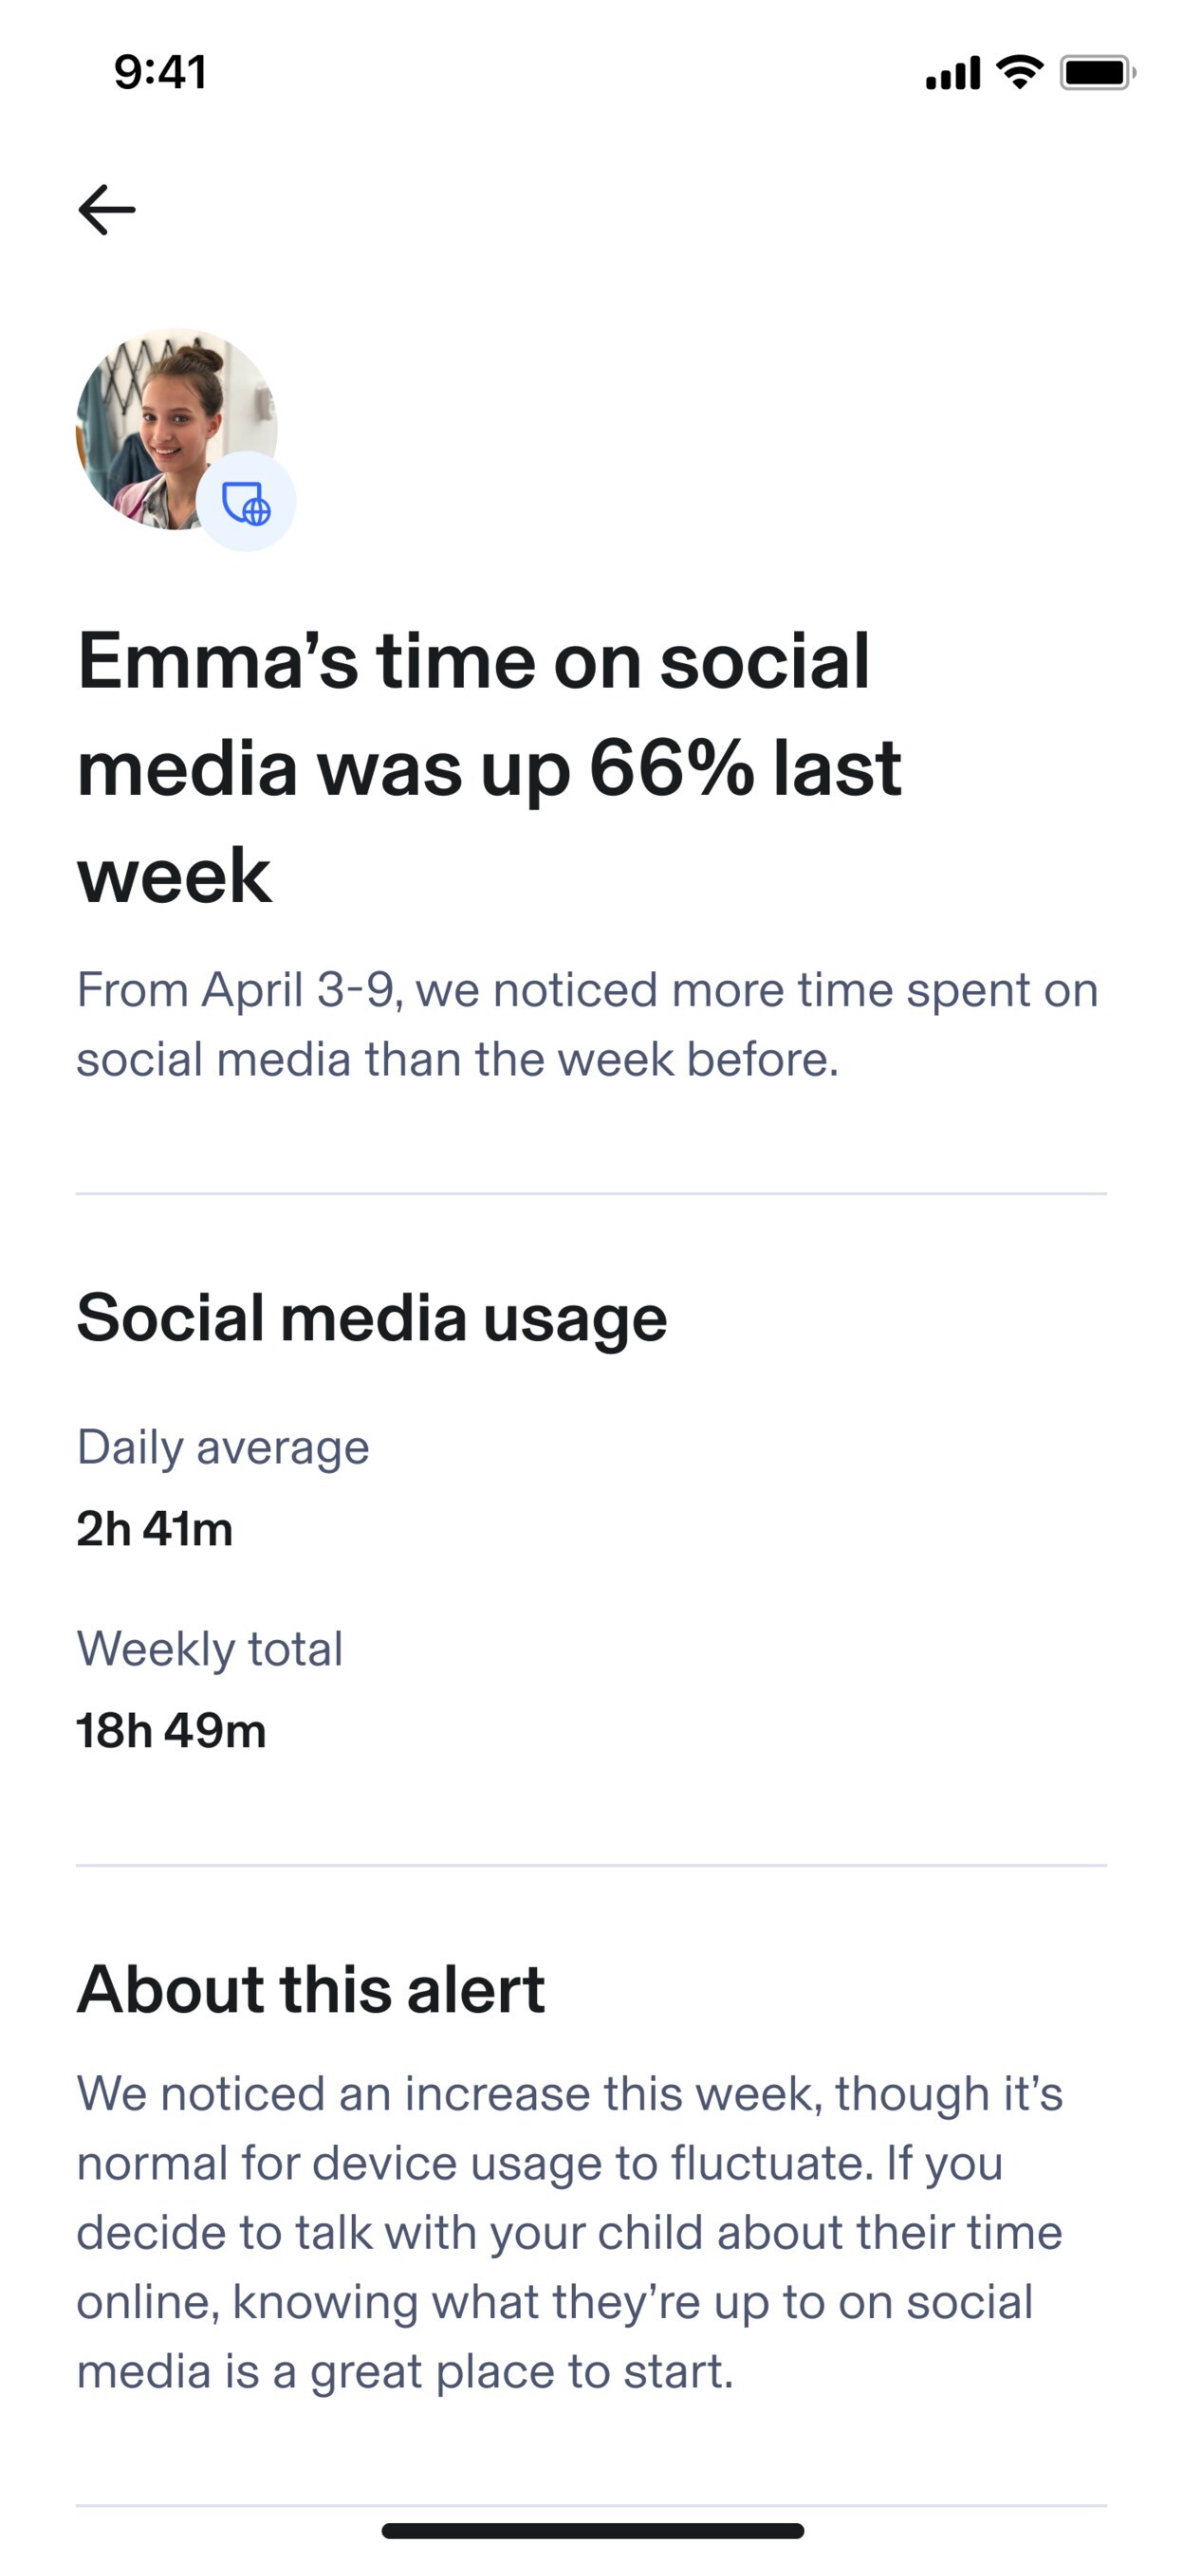Tap the battery status icon
Screen dimensions: 1183x2561
(x=1098, y=73)
